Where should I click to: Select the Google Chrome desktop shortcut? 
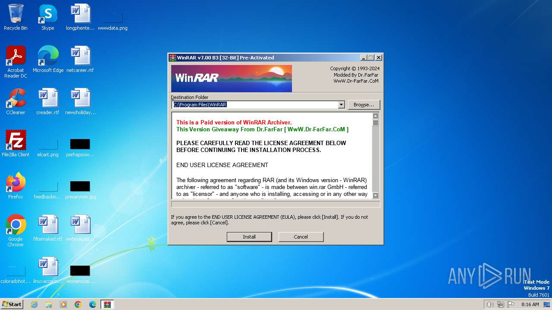[16, 230]
